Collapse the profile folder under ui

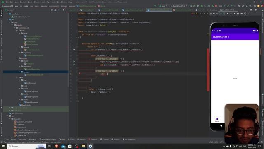click(x=20, y=94)
